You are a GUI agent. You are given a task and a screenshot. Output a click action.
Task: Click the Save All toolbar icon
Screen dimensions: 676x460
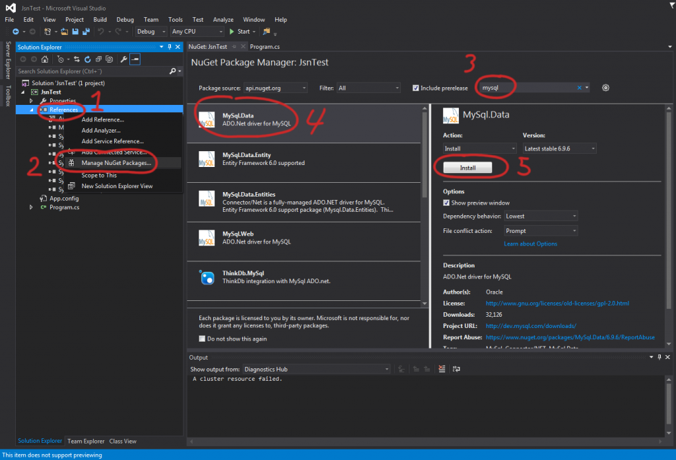coord(85,31)
